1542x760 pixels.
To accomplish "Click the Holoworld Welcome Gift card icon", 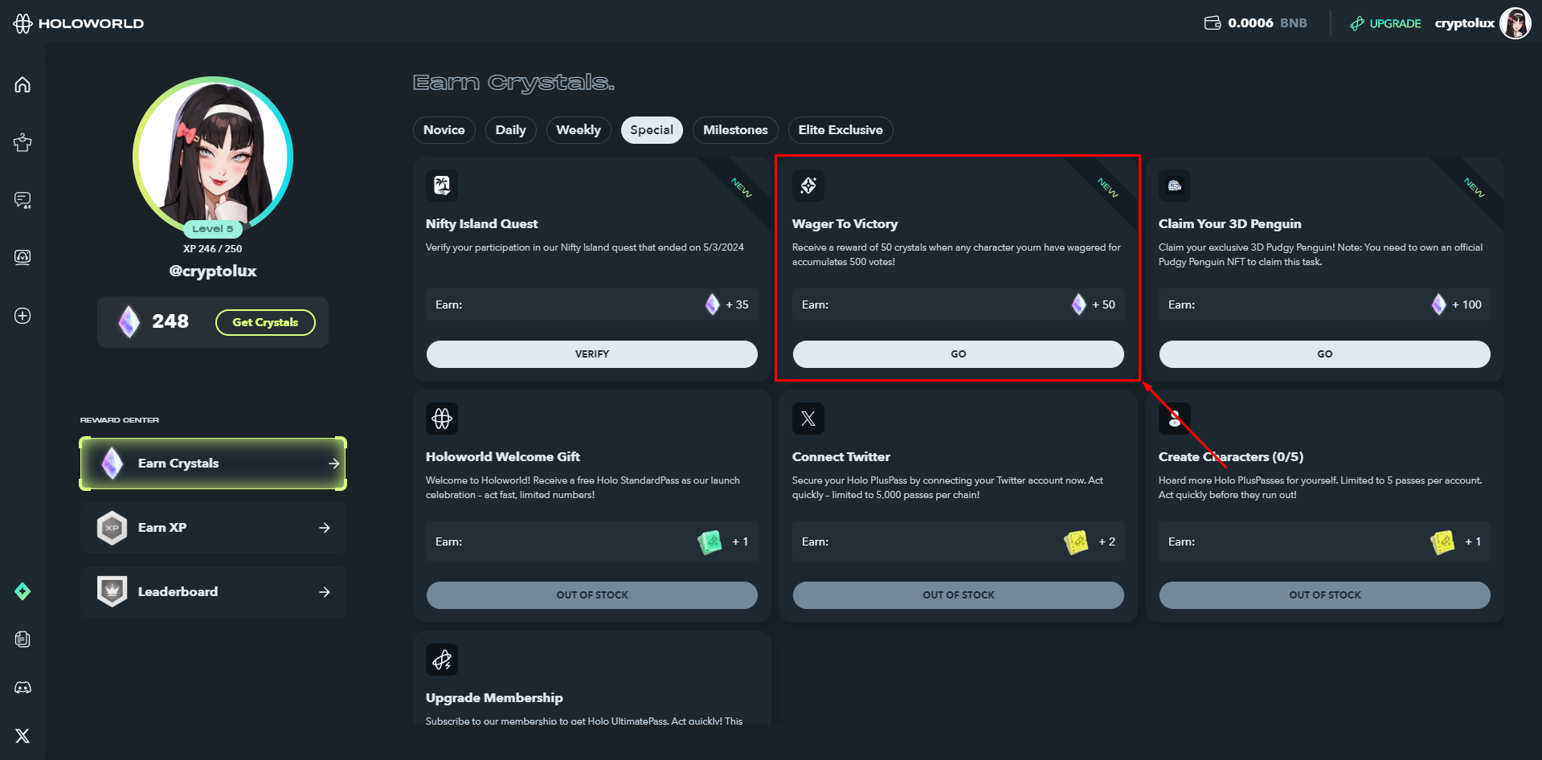I will 442,419.
